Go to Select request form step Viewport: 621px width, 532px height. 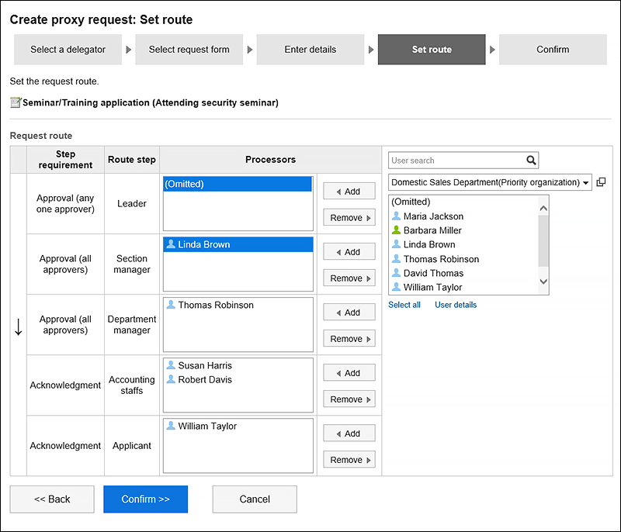pos(189,50)
